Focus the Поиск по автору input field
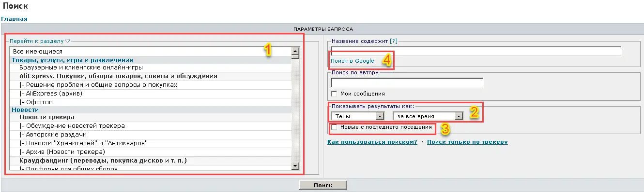 click(407, 82)
